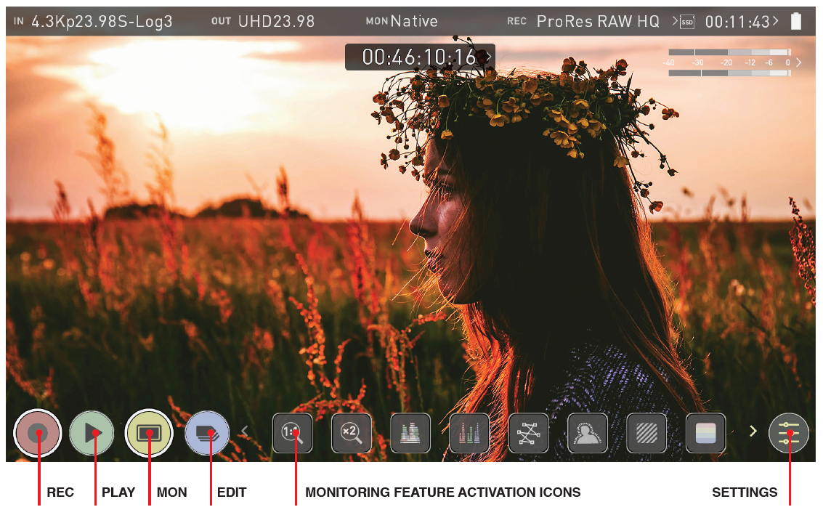The height and width of the screenshot is (515, 823).
Task: Enable focus peaking silhouette icon
Action: click(587, 433)
